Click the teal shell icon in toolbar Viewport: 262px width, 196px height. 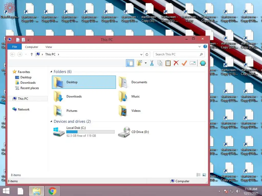(203, 63)
